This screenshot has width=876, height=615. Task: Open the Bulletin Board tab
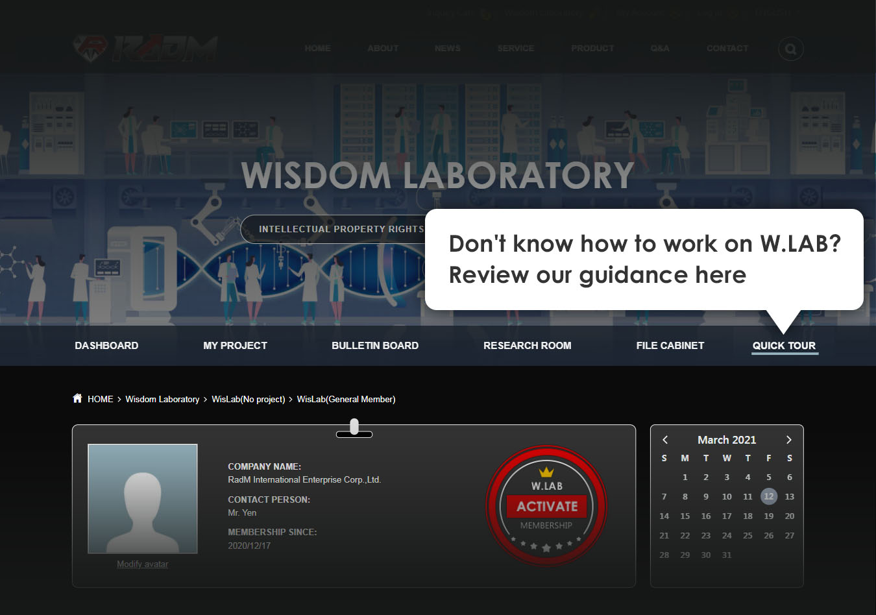(375, 346)
